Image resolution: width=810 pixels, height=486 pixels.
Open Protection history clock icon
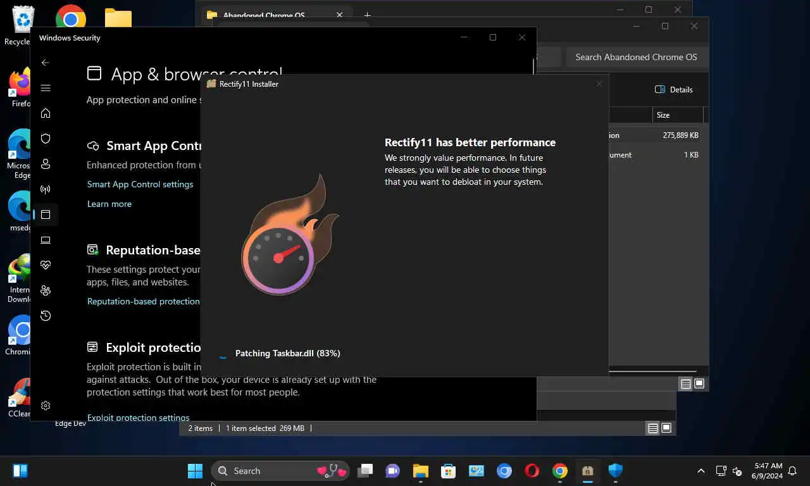point(46,316)
